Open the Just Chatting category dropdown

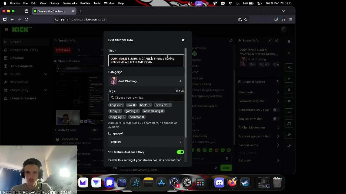[146, 81]
